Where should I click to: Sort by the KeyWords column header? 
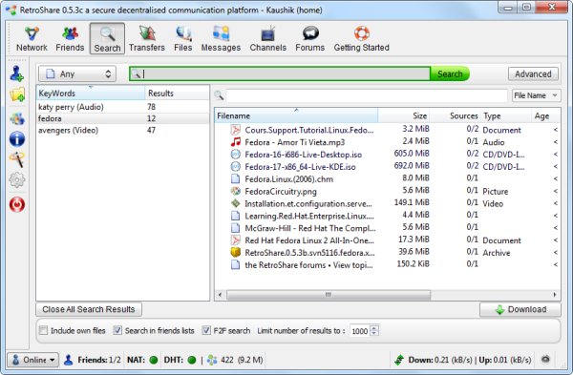[91, 94]
